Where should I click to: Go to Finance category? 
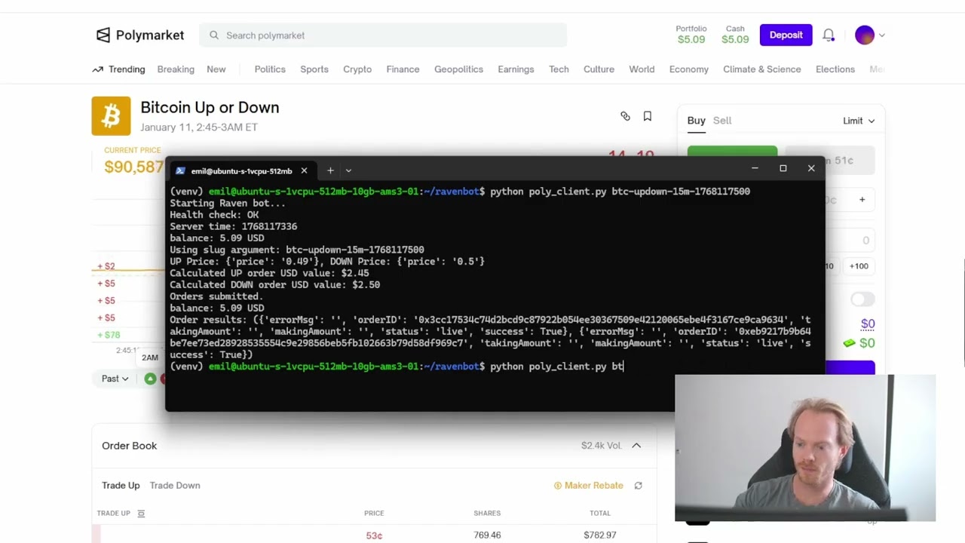click(x=403, y=69)
